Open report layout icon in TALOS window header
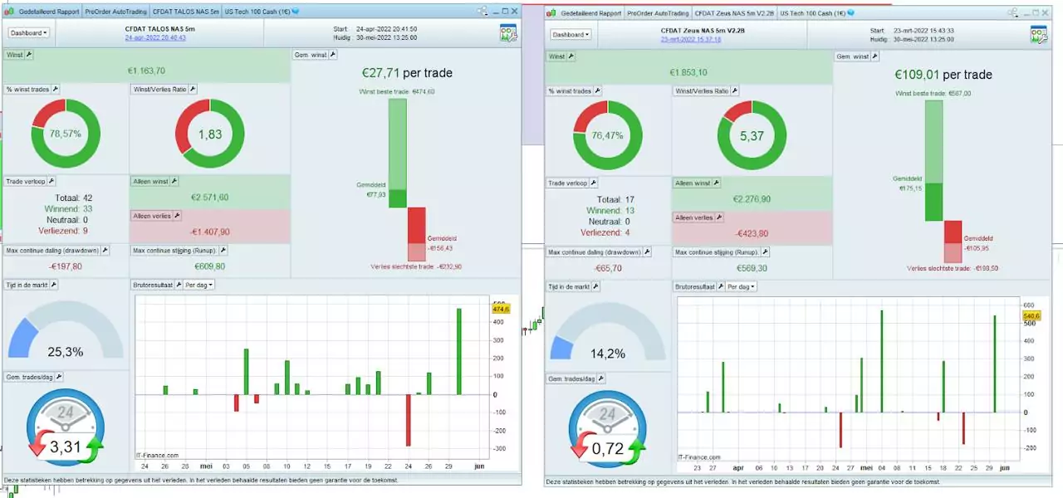Screen dimensions: 1063x498 pos(508,34)
